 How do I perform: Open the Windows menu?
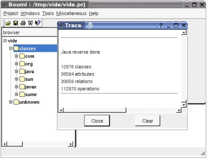pos(30,14)
